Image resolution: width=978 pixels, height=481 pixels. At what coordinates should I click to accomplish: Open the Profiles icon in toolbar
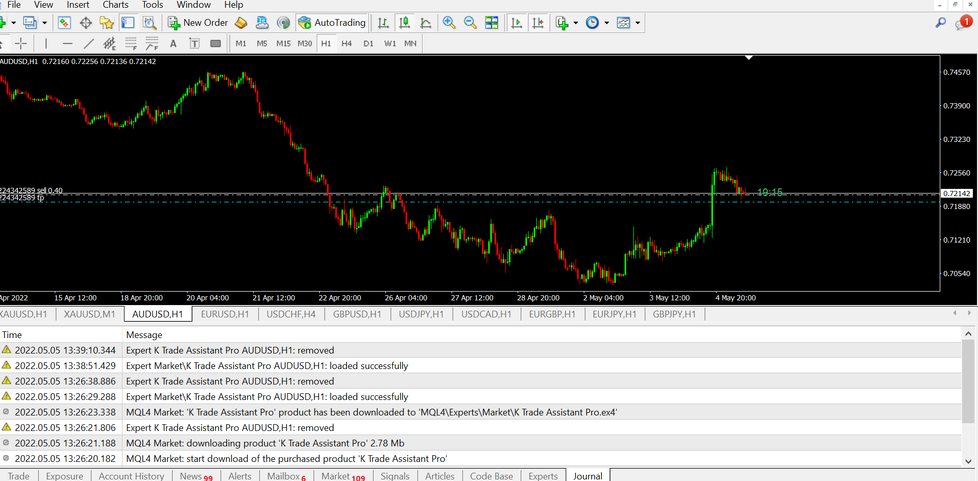(x=30, y=23)
